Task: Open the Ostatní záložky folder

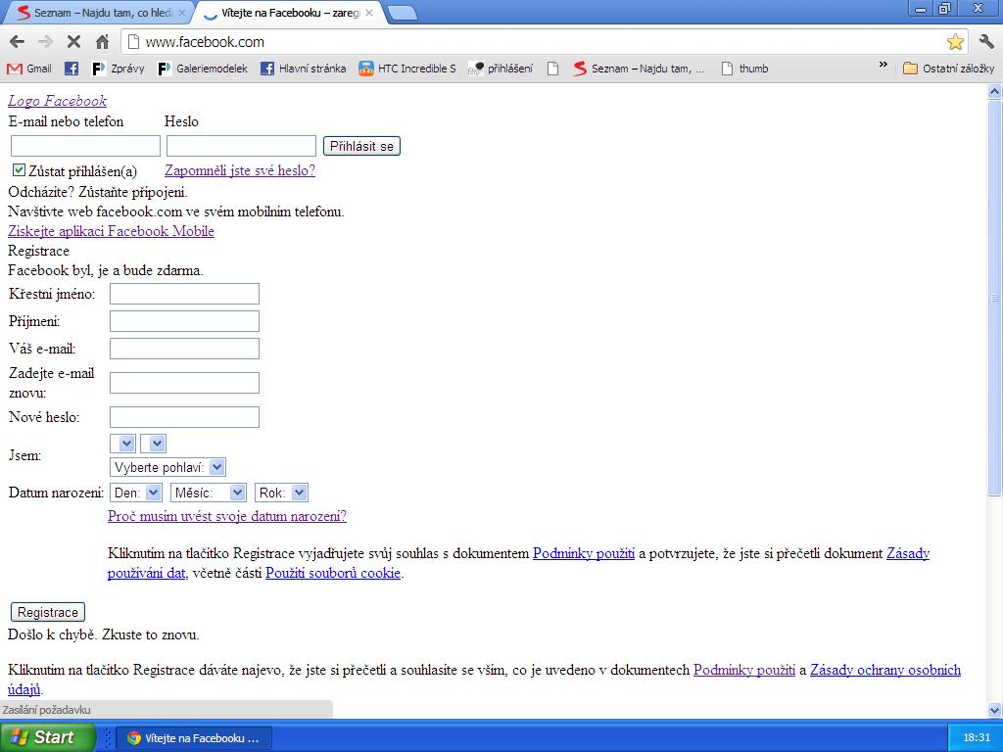Action: tap(948, 69)
